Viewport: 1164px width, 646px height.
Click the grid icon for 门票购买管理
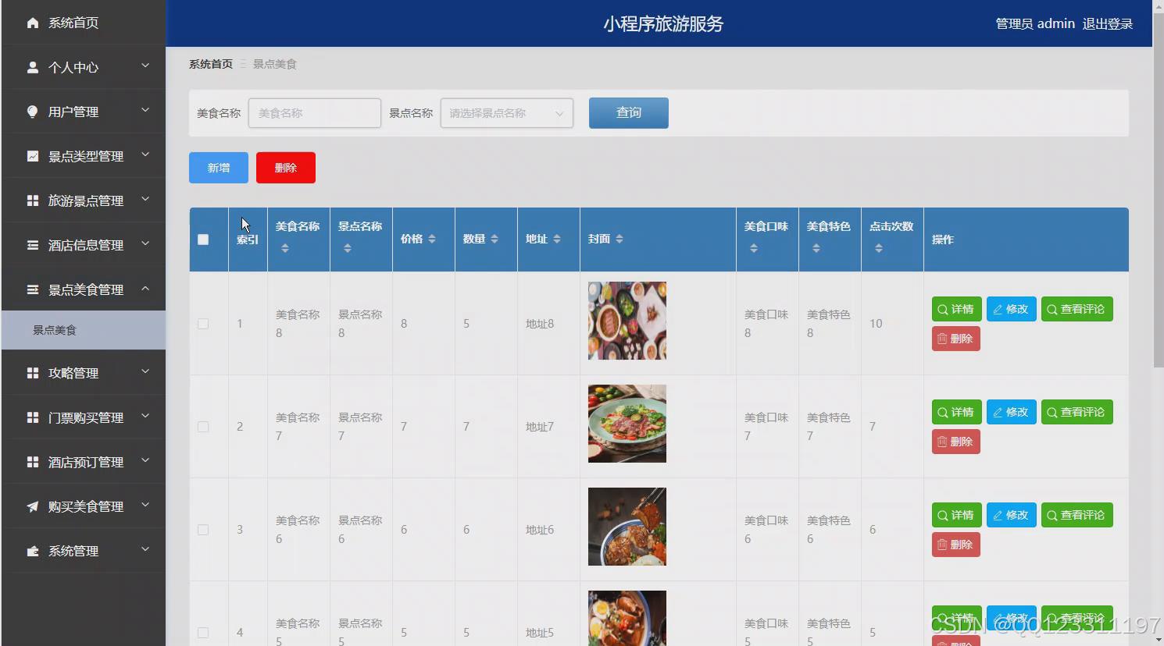[x=33, y=417]
